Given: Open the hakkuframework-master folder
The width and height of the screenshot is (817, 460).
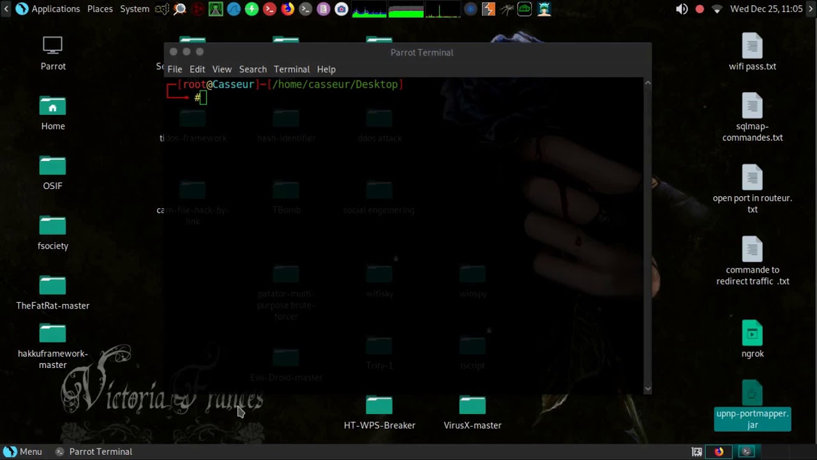Looking at the screenshot, I should point(53,346).
